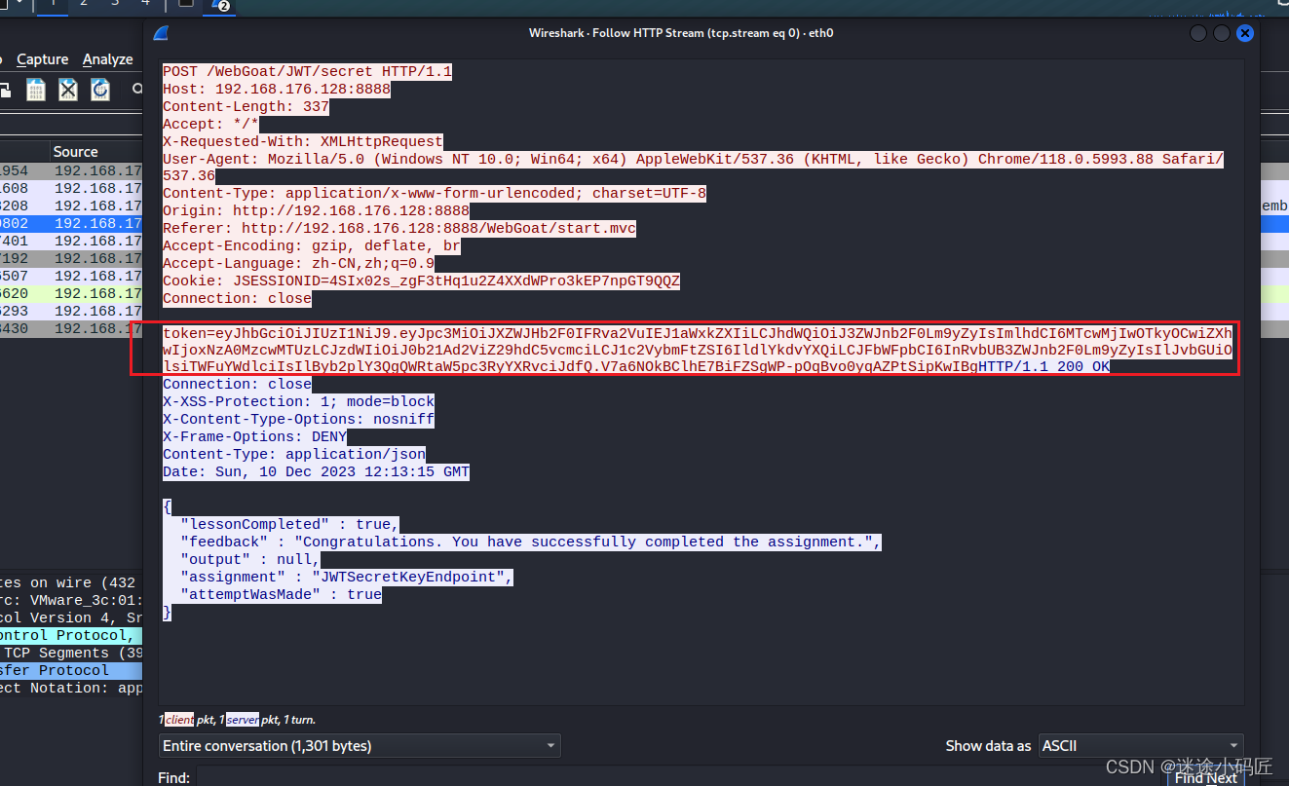Click the close capture file toolbar icon
The width and height of the screenshot is (1289, 786).
pos(67,91)
